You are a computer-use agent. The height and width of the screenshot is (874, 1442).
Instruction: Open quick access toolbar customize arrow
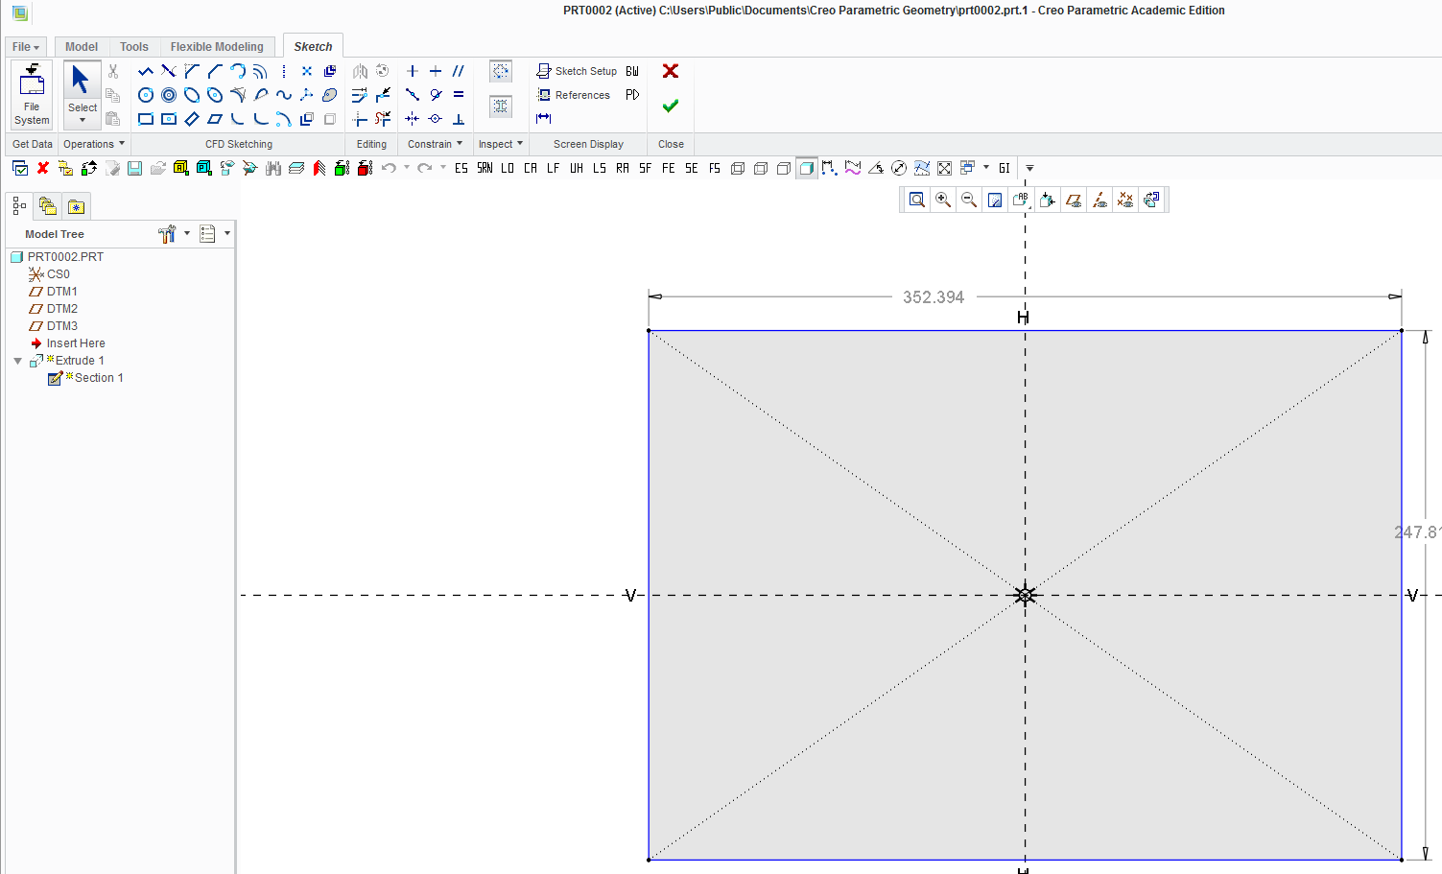coord(1029,168)
